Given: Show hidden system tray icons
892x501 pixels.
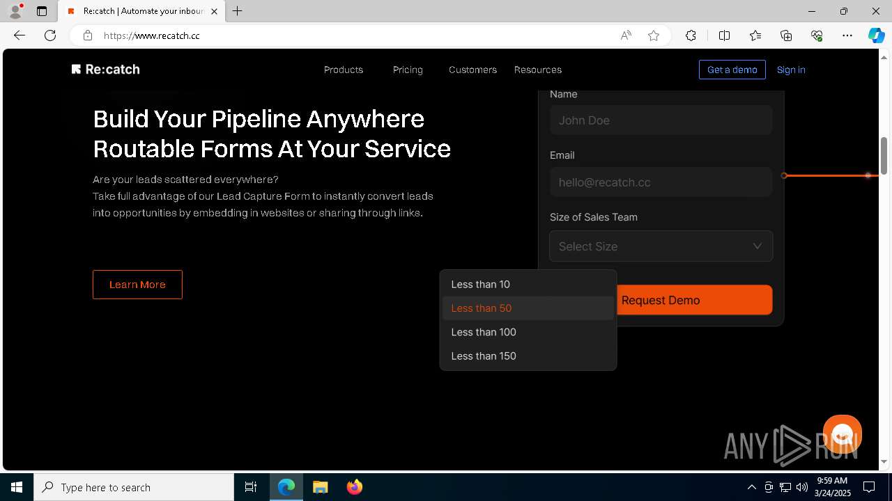Looking at the screenshot, I should coord(751,487).
